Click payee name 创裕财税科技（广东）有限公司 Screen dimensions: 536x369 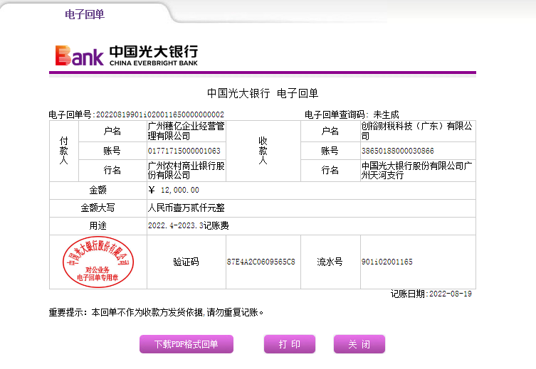[x=417, y=131]
